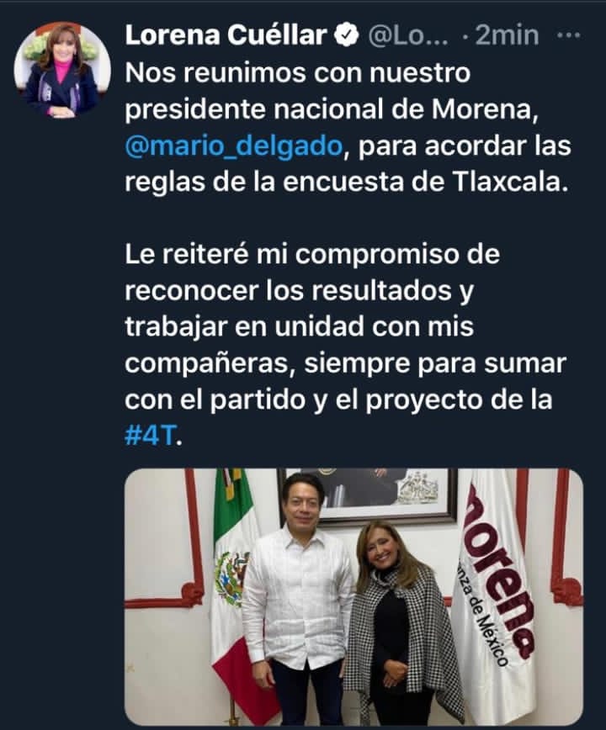Open the attached photo of the tweet
Screen dimensions: 606x730
353,597
